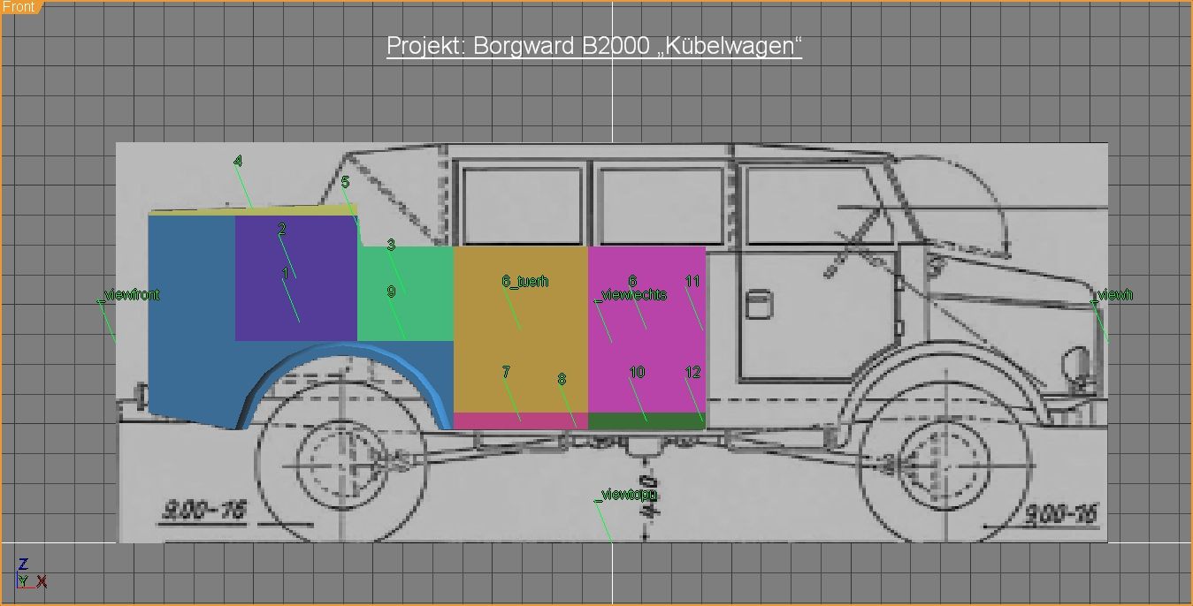The width and height of the screenshot is (1193, 606).
Task: Click the magenta rear door panel
Action: click(646, 329)
